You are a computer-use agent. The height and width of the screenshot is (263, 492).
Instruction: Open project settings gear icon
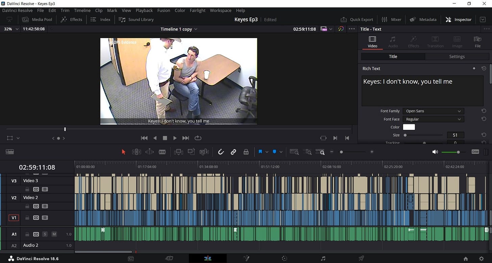[482, 259]
